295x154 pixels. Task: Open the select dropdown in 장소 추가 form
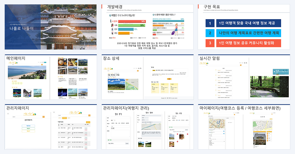113,121
